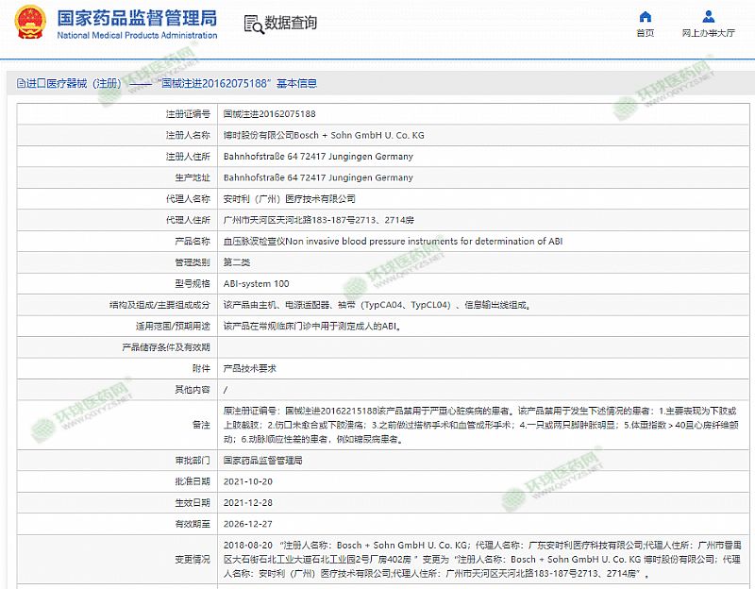The image size is (755, 589).
Task: Click the 变更情况 row label
Action: click(192, 559)
